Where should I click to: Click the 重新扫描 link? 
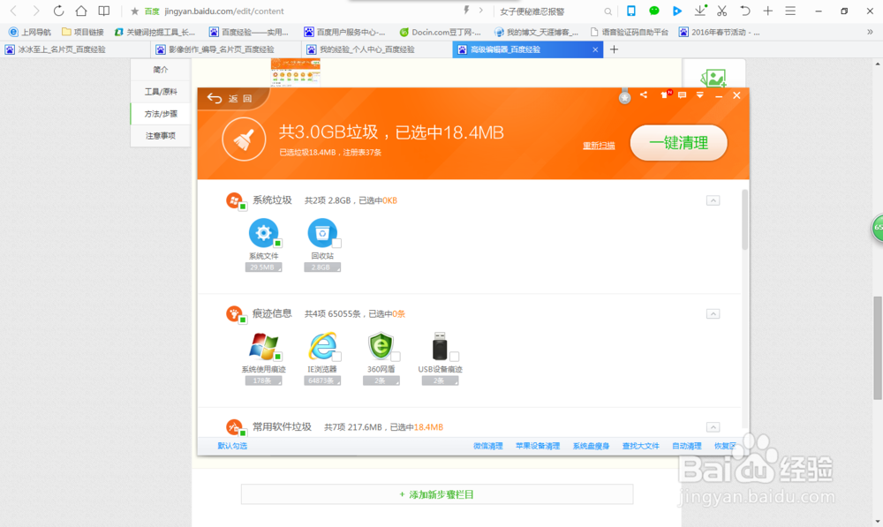pyautogui.click(x=599, y=146)
